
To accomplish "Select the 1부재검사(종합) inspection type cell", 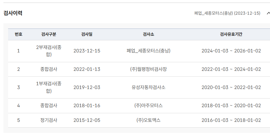I will click(x=49, y=87).
